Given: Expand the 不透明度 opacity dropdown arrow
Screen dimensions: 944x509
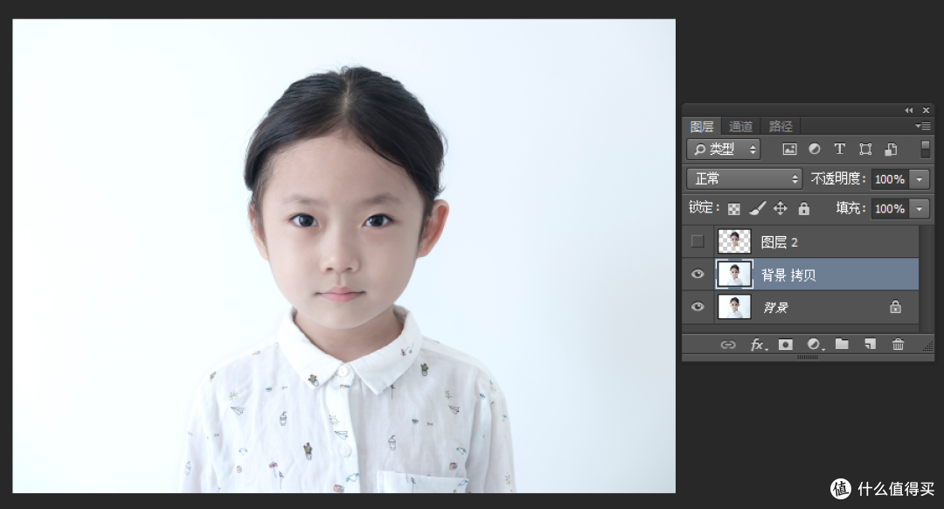Looking at the screenshot, I should (919, 179).
